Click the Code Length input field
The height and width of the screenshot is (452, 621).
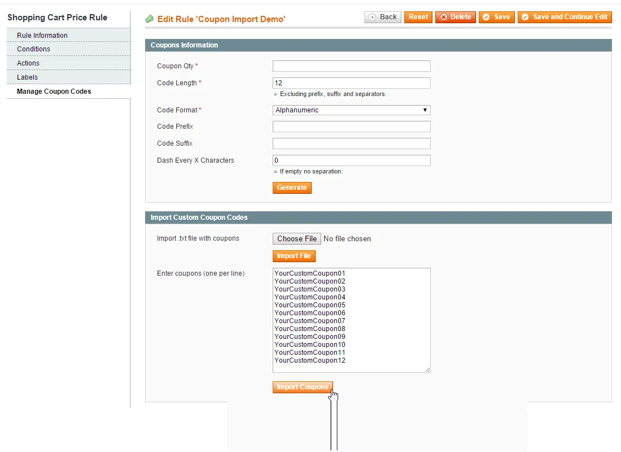351,83
